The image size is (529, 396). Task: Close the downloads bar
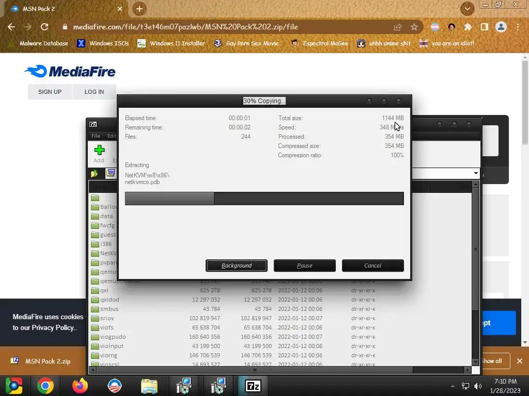coord(520,361)
